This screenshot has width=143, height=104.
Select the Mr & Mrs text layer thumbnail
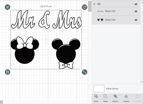click(x=100, y=11)
